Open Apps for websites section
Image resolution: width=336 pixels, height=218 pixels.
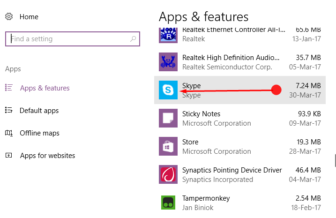pyautogui.click(x=47, y=156)
